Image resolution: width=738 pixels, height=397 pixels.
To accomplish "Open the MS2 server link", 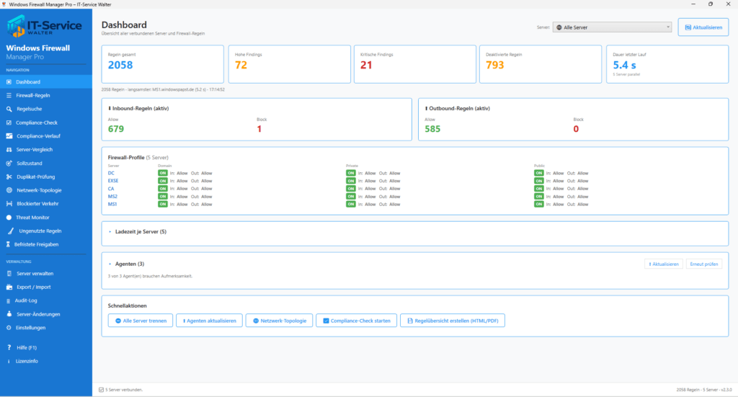I will click(112, 197).
